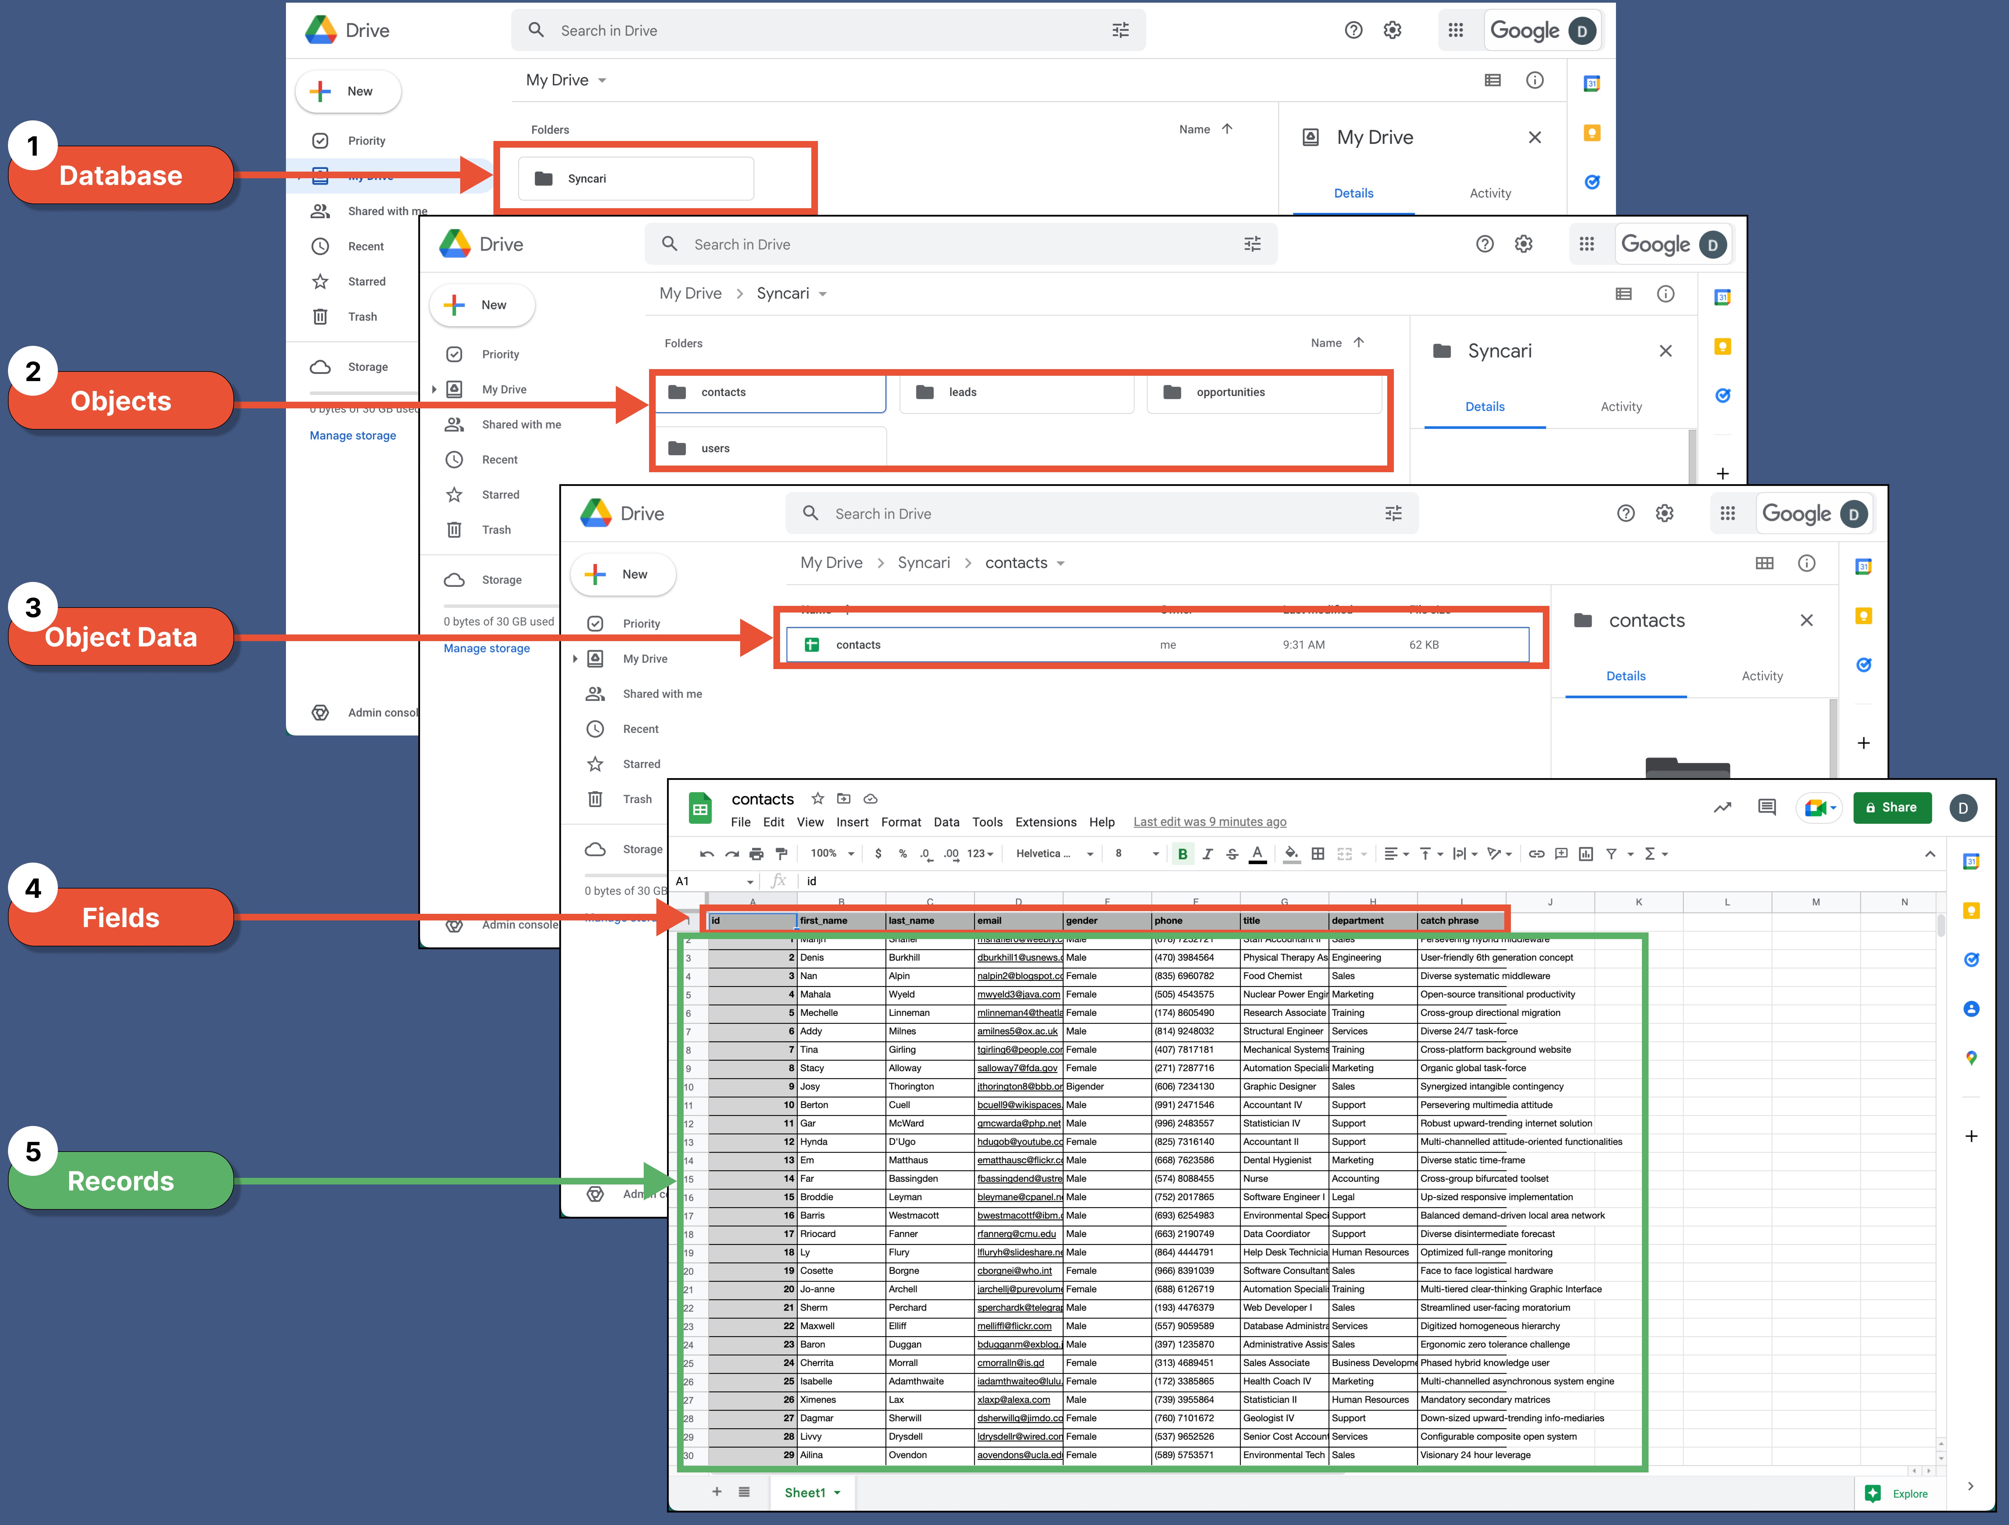The image size is (2009, 1525).
Task: Select the Paint format tool
Action: (781, 854)
